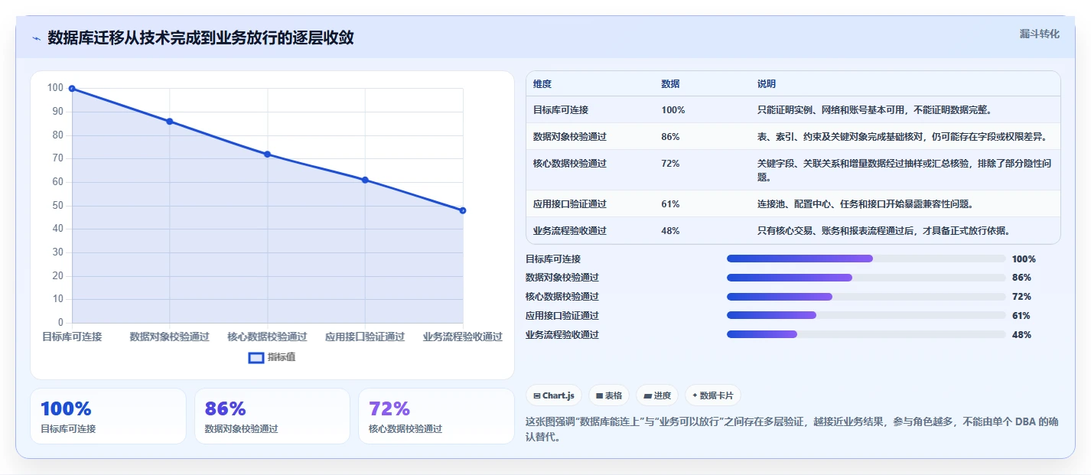The width and height of the screenshot is (1091, 475).
Task: Click the 应用接口验证通过 x-axis label on the chart
Action: (365, 337)
